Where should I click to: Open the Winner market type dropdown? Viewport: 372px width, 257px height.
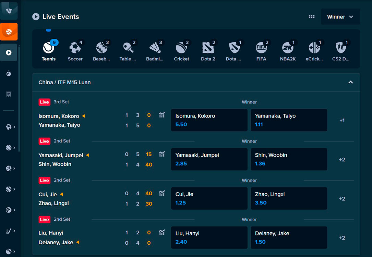(x=340, y=16)
